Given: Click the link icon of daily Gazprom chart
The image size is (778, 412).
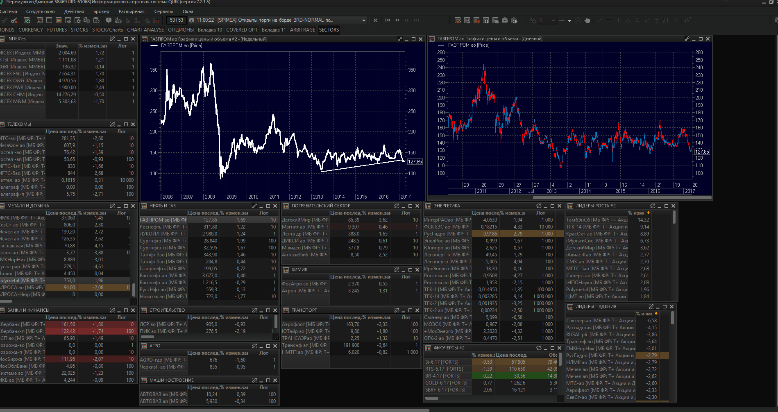Looking at the screenshot, I should (687, 39).
